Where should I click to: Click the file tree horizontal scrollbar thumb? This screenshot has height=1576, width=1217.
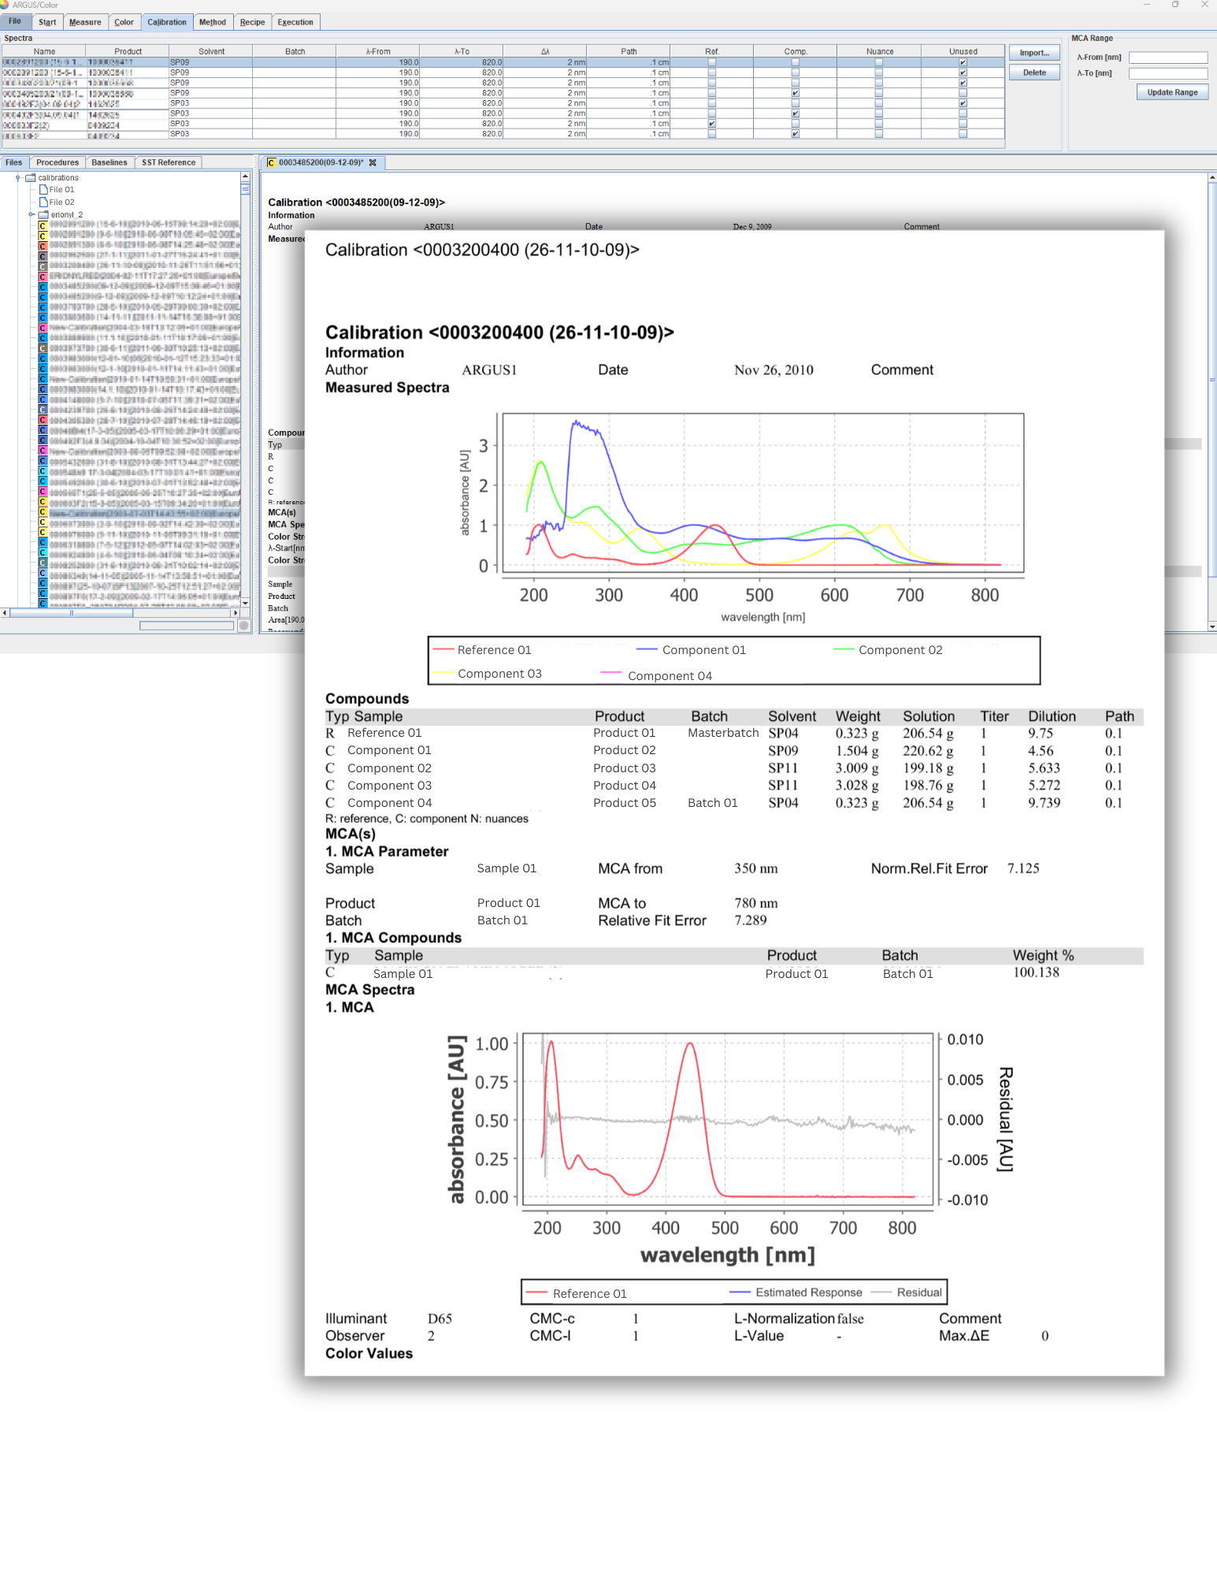71,612
